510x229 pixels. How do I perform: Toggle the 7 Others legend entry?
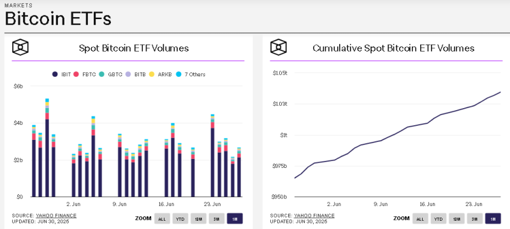[x=191, y=74]
